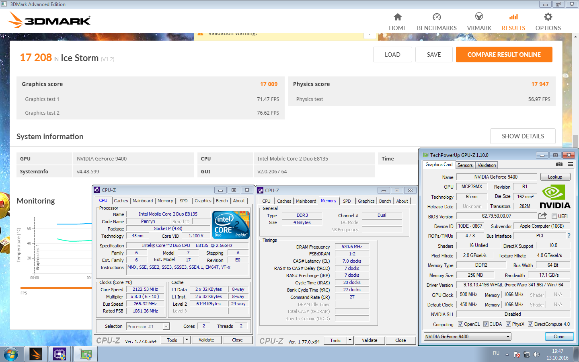Screen dimensions: 579x362
Task: Click the NVIDIA logo in GPU-Z
Action: click(x=555, y=197)
